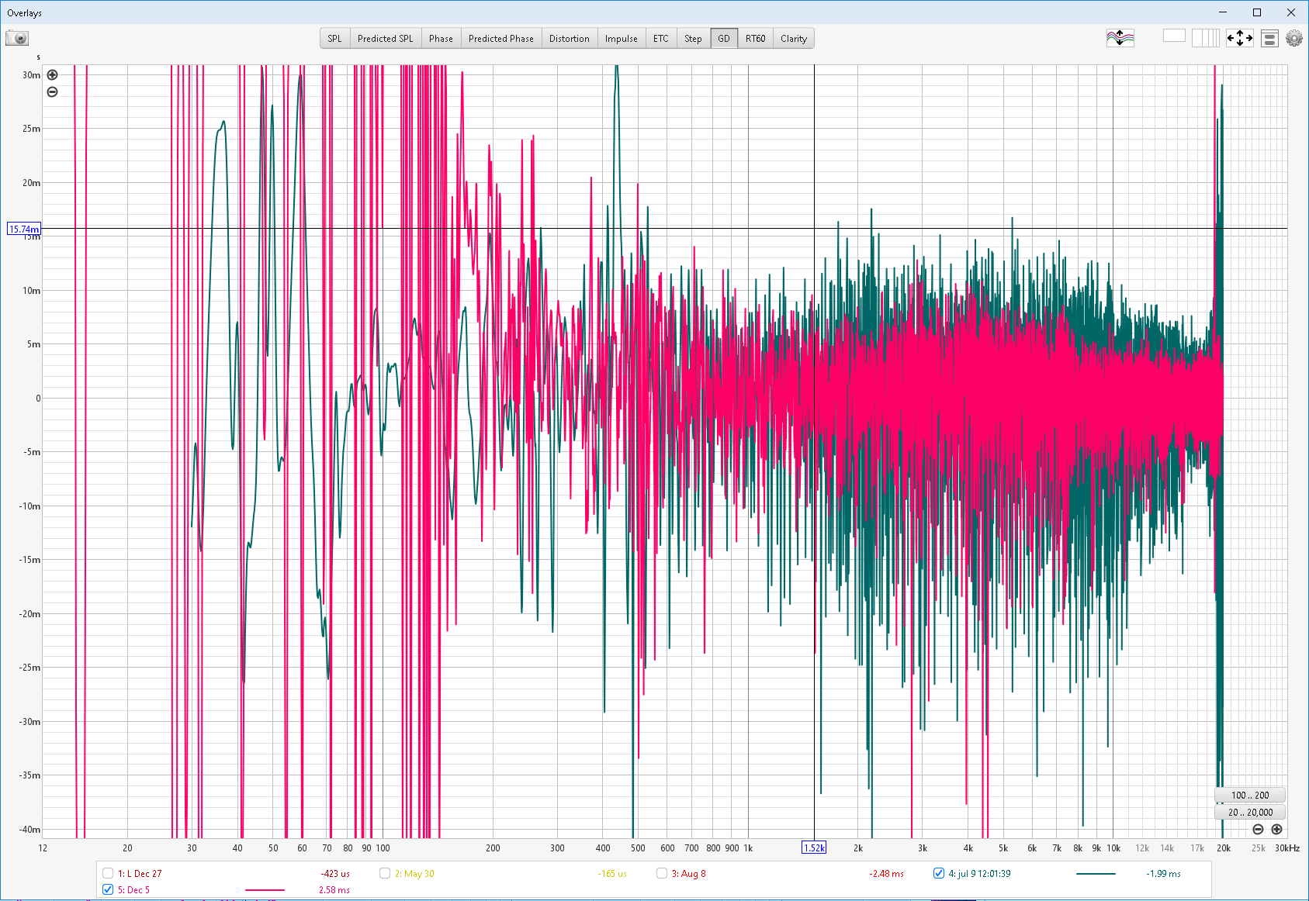The width and height of the screenshot is (1309, 901).
Task: Select the GD tab
Action: coord(724,39)
